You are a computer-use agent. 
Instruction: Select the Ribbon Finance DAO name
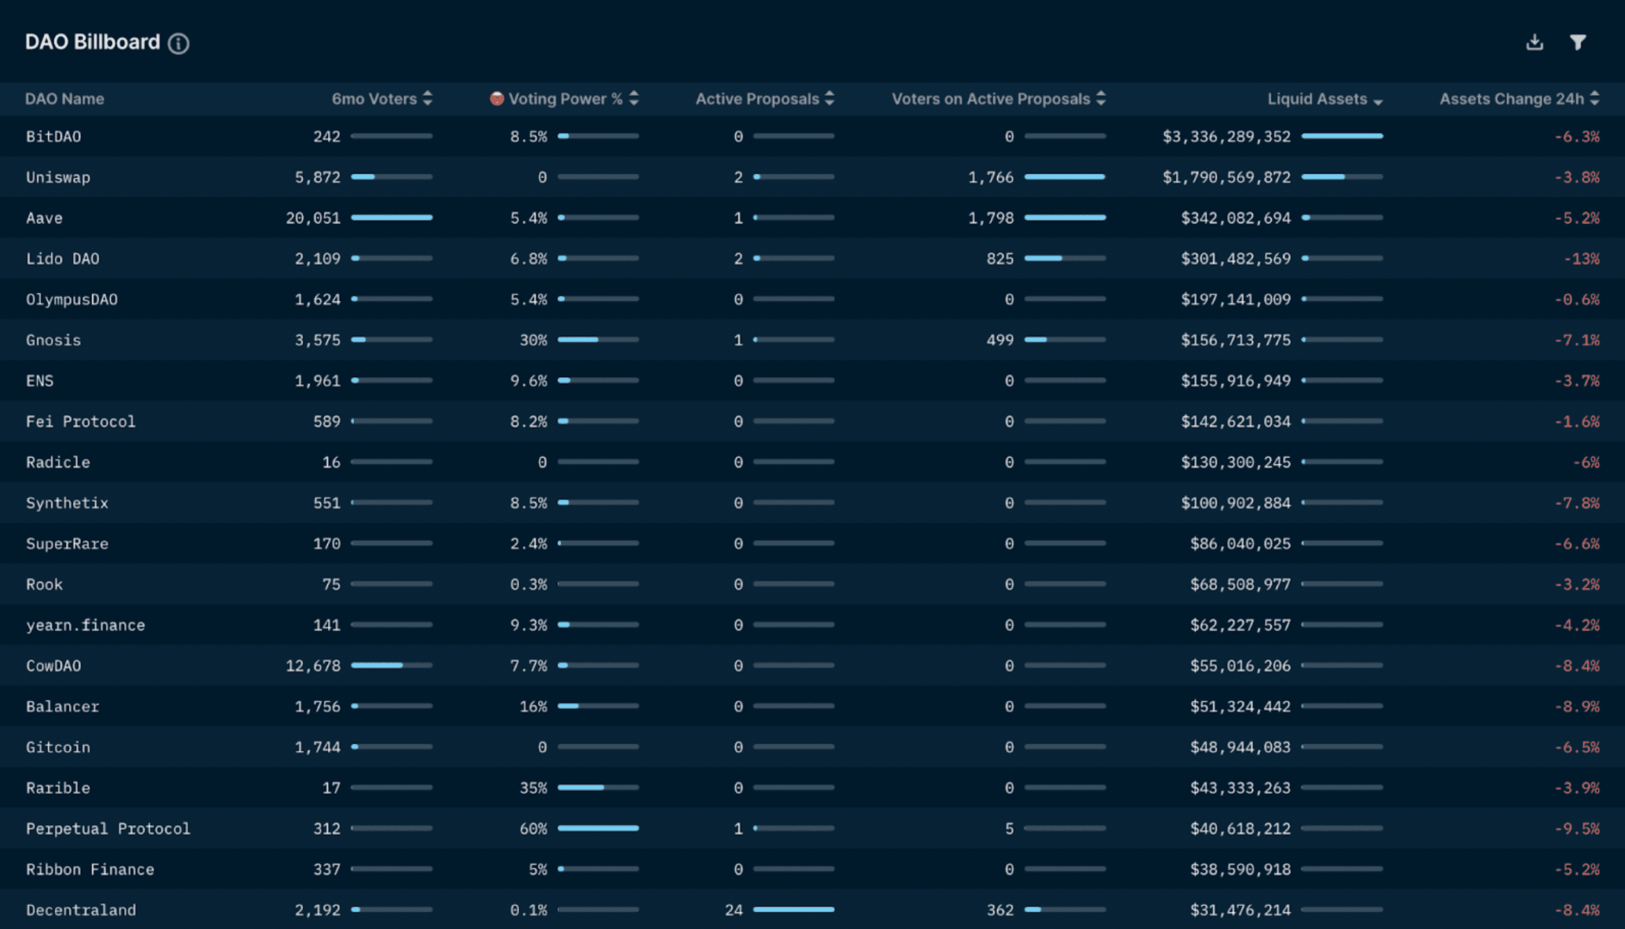[90, 869]
